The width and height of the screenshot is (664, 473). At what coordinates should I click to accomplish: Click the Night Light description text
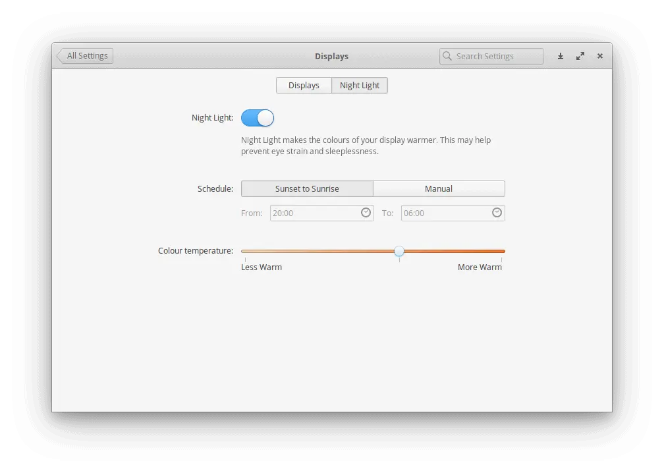366,146
